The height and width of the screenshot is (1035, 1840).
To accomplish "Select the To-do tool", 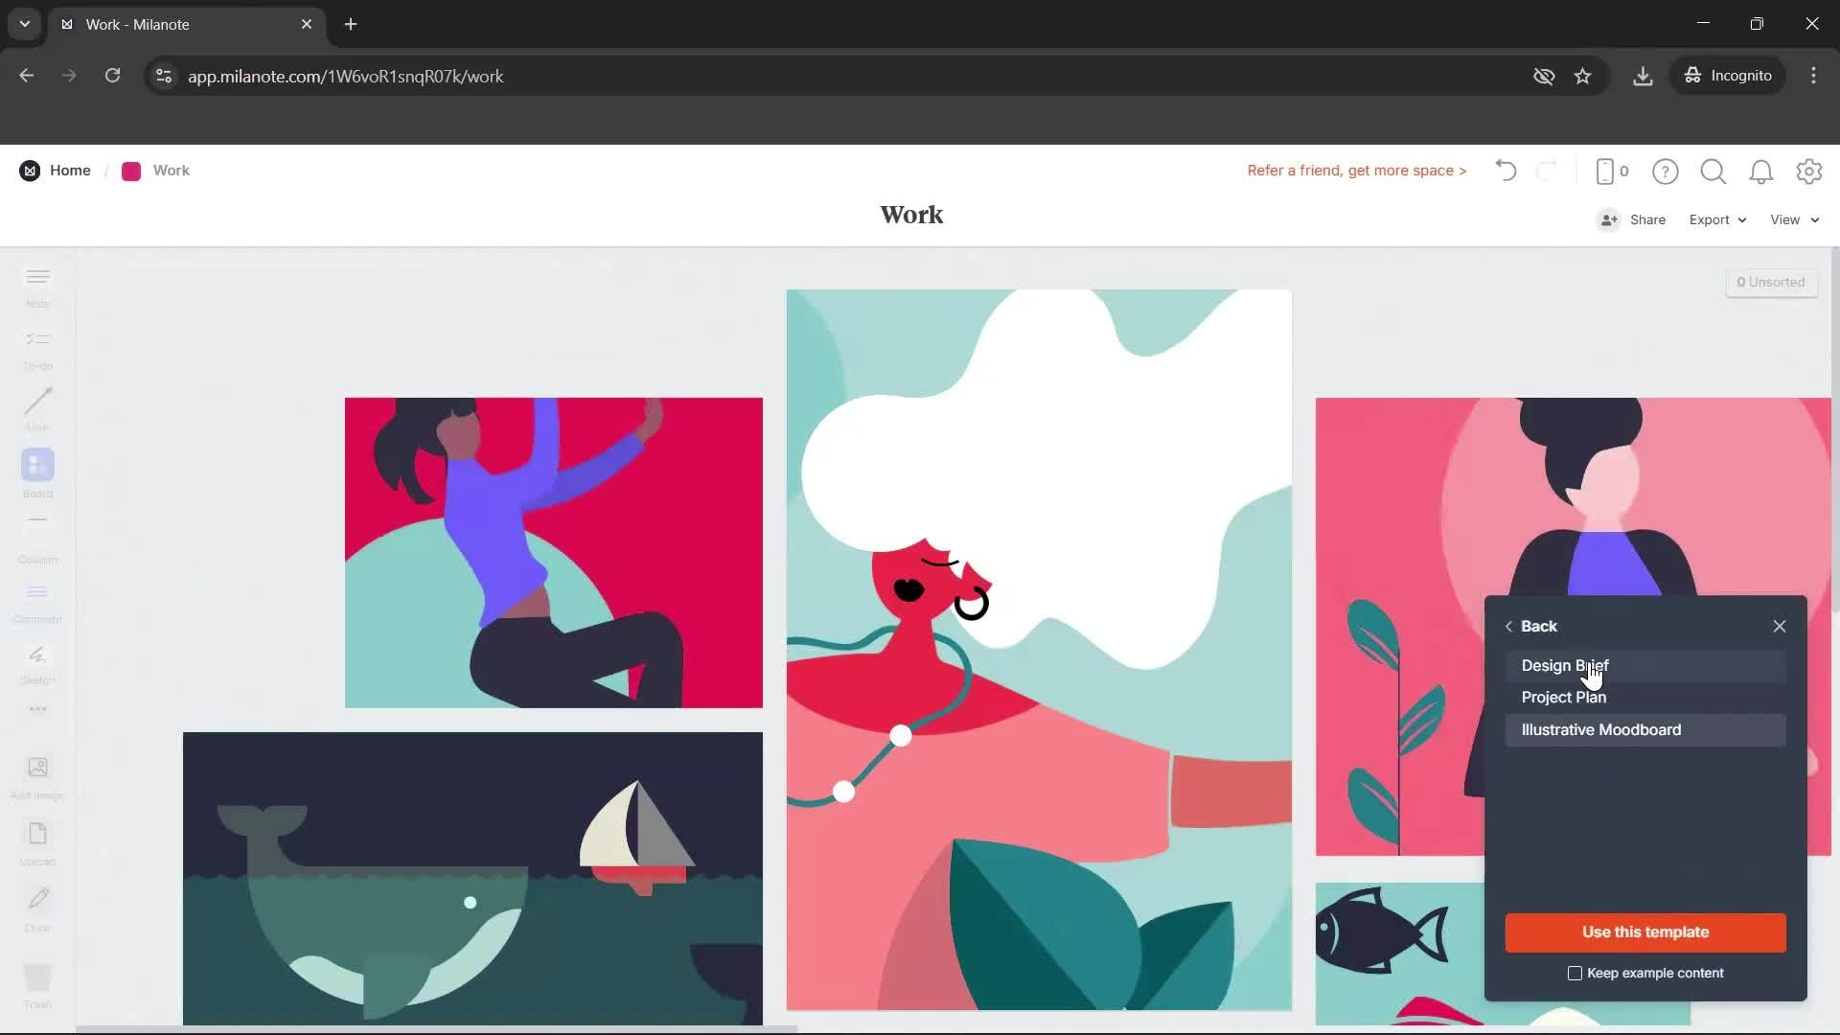I will [37, 347].
